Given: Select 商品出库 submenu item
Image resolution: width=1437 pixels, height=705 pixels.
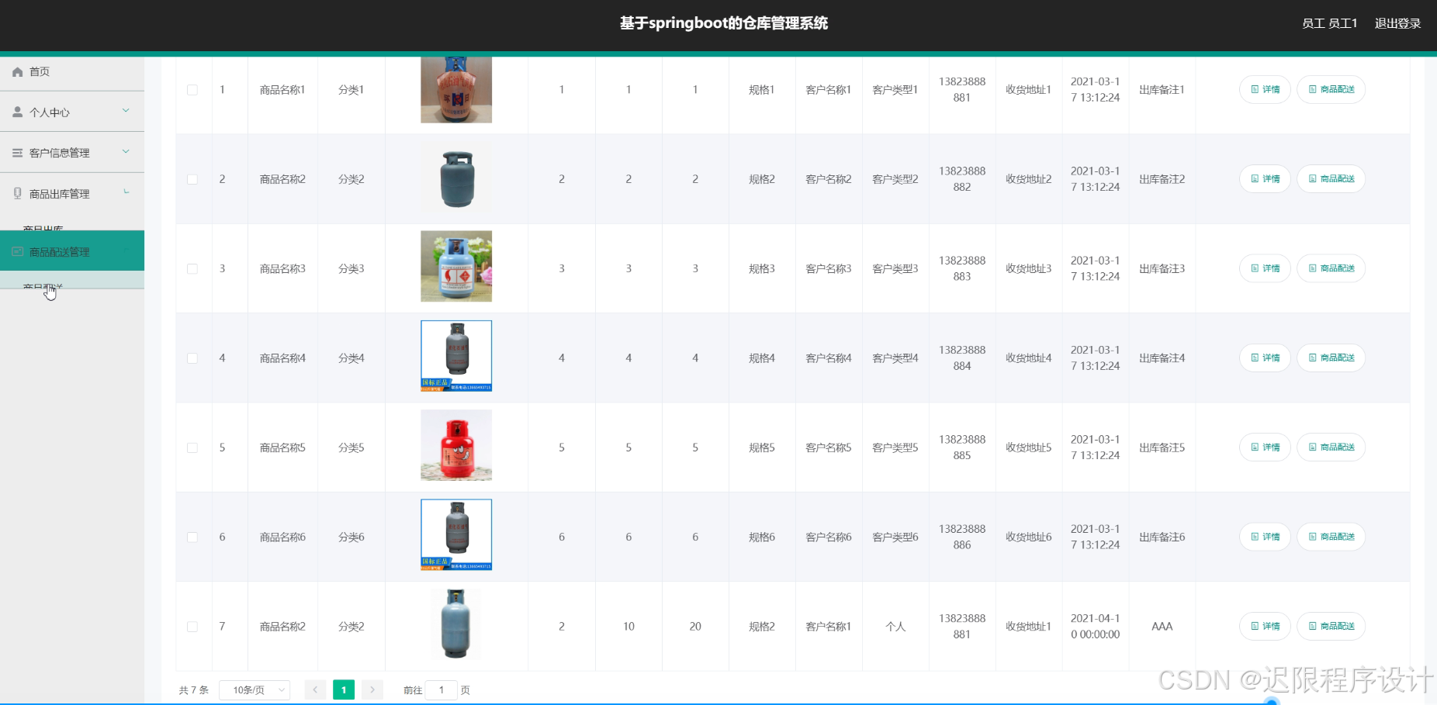Looking at the screenshot, I should (47, 229).
